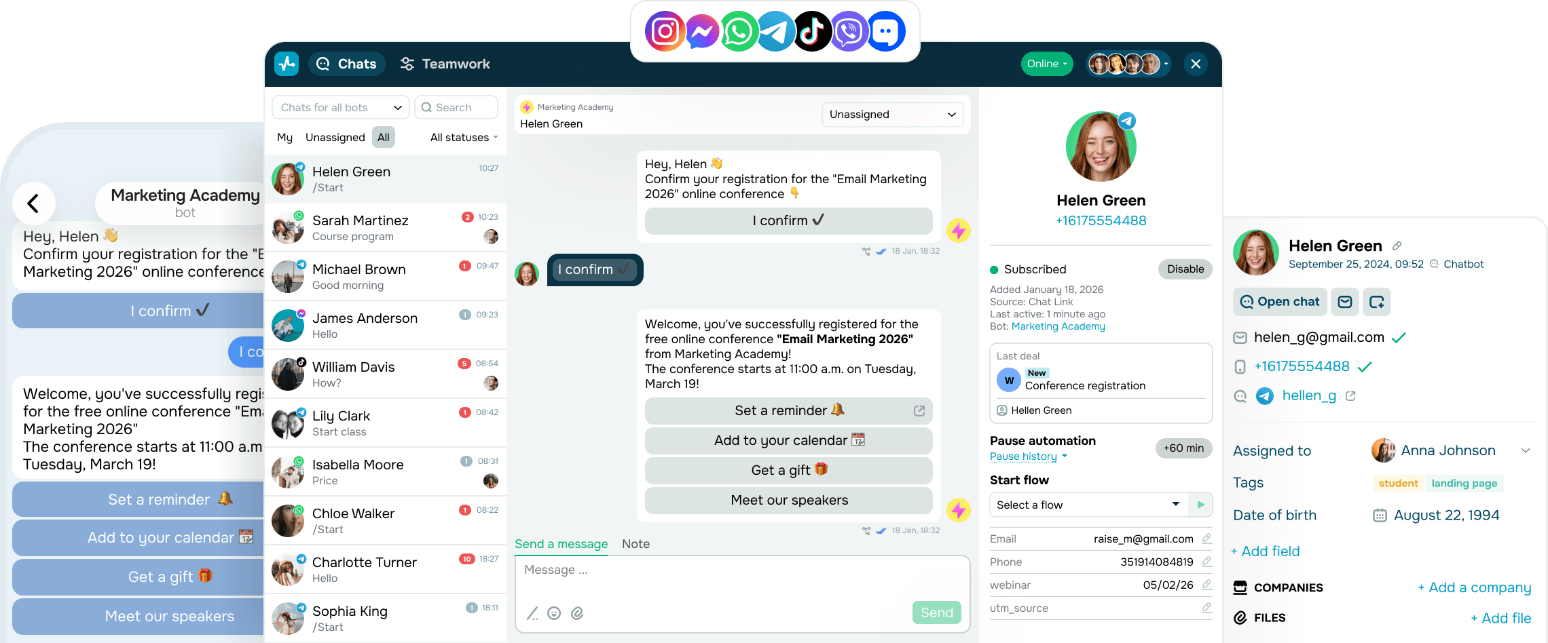Disable Helen Green's subscription
The image size is (1548, 643).
pos(1185,269)
